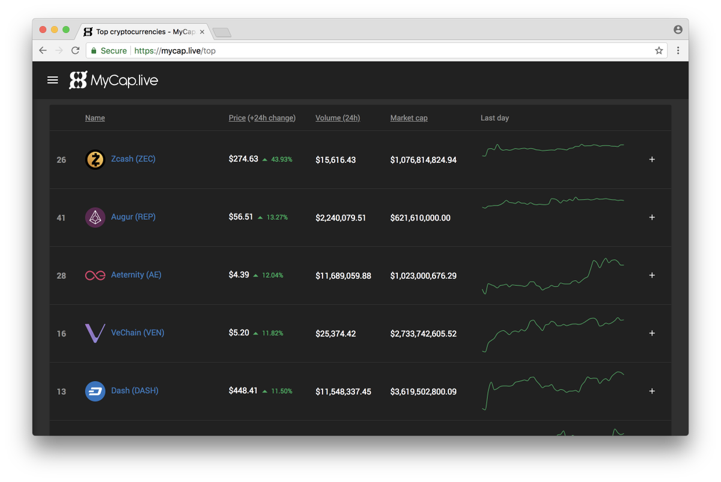Open the hamburger menu
The width and height of the screenshot is (721, 482).
click(x=53, y=80)
